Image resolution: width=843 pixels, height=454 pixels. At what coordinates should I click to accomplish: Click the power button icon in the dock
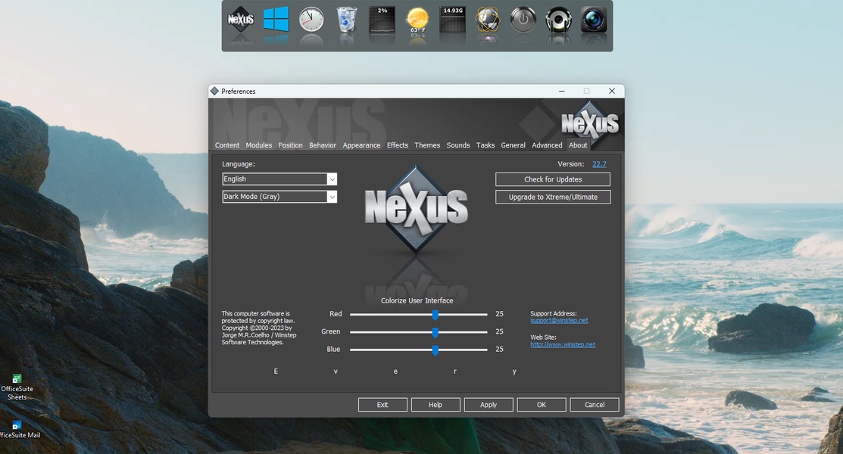[x=523, y=20]
